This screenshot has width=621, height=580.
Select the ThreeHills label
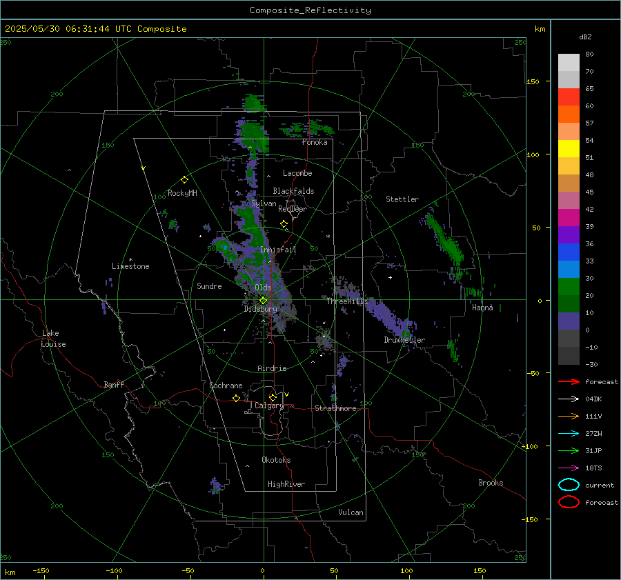pyautogui.click(x=347, y=301)
